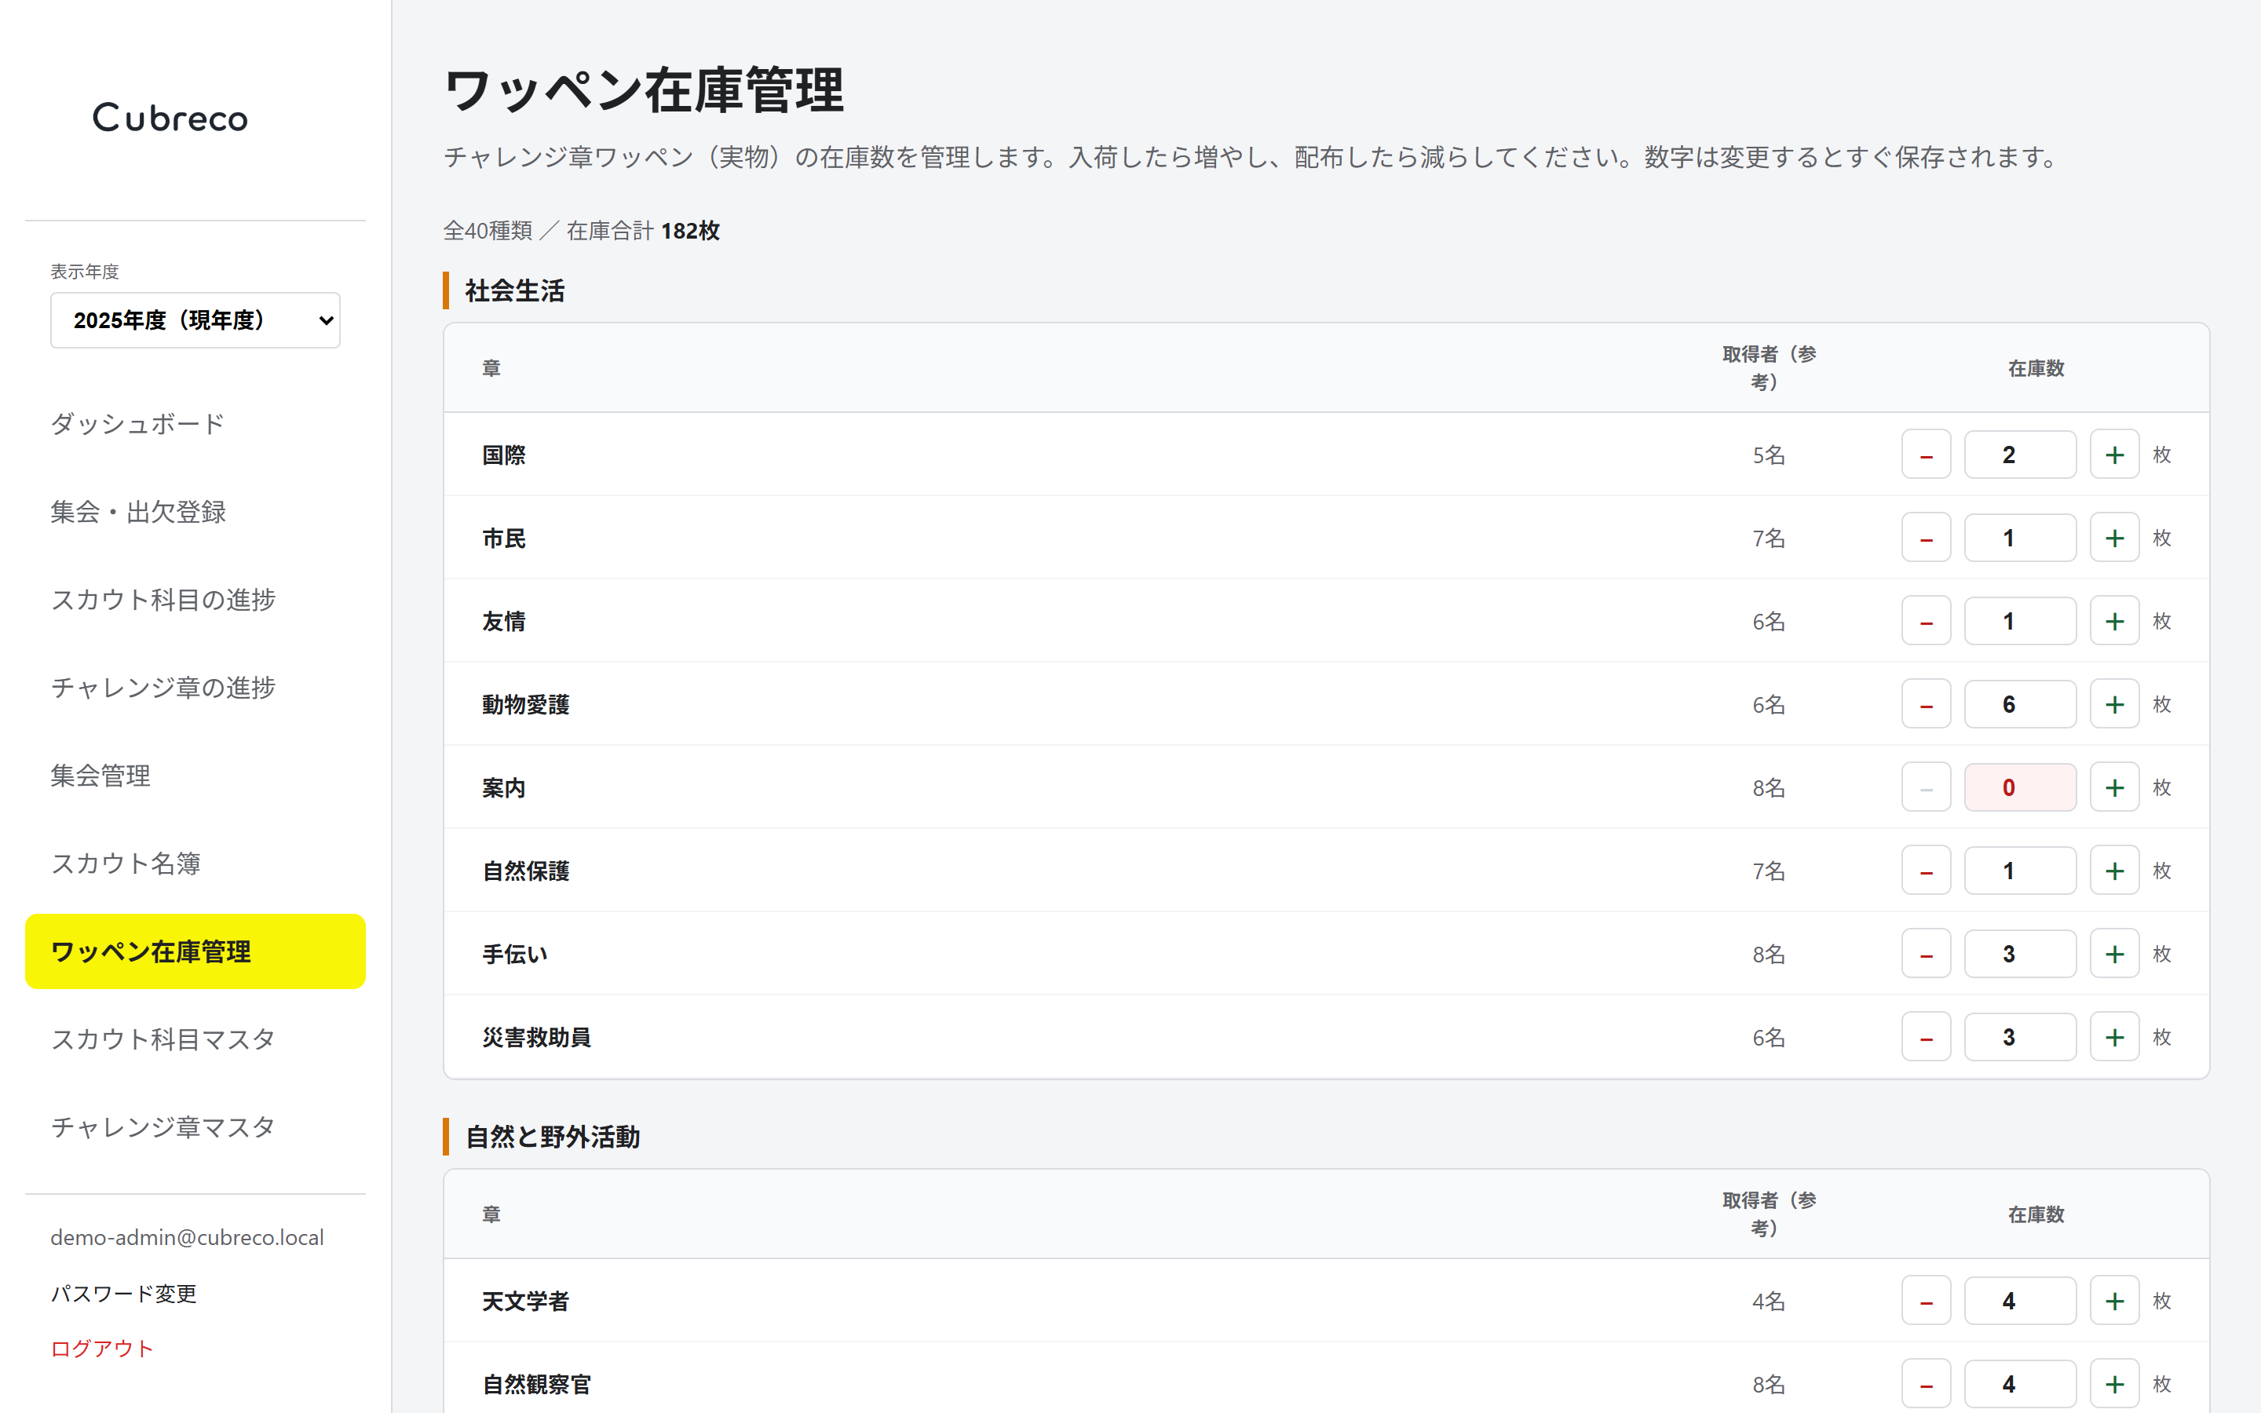Decrease stock for 市民 badge
The width and height of the screenshot is (2261, 1413).
click(1926, 538)
